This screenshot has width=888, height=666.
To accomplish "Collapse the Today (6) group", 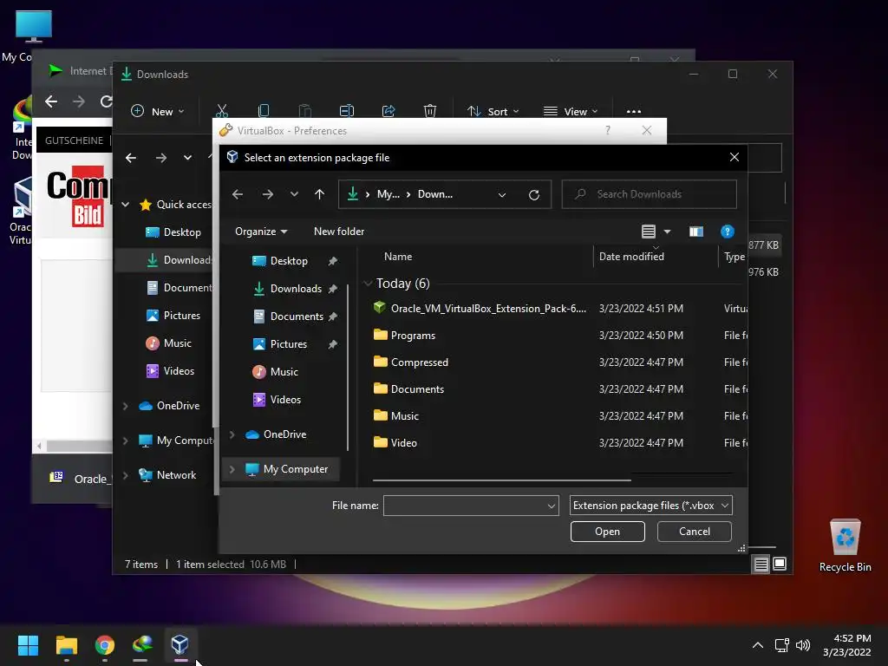I will coord(368,284).
